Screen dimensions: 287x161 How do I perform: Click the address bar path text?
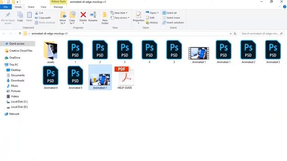[x=50, y=34]
